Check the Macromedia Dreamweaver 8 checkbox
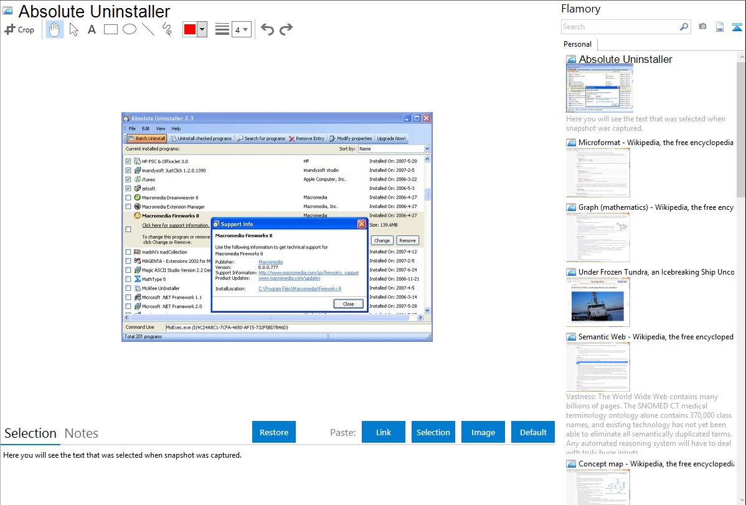Viewport: 746px width, 505px height. (x=128, y=197)
